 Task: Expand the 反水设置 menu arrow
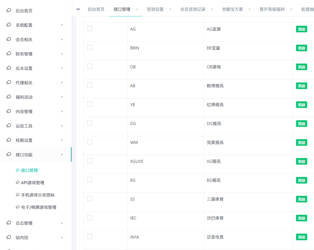tap(62, 68)
